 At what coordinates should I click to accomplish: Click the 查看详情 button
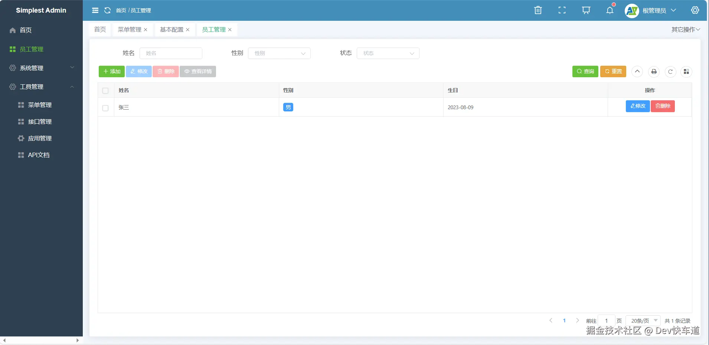[198, 72]
